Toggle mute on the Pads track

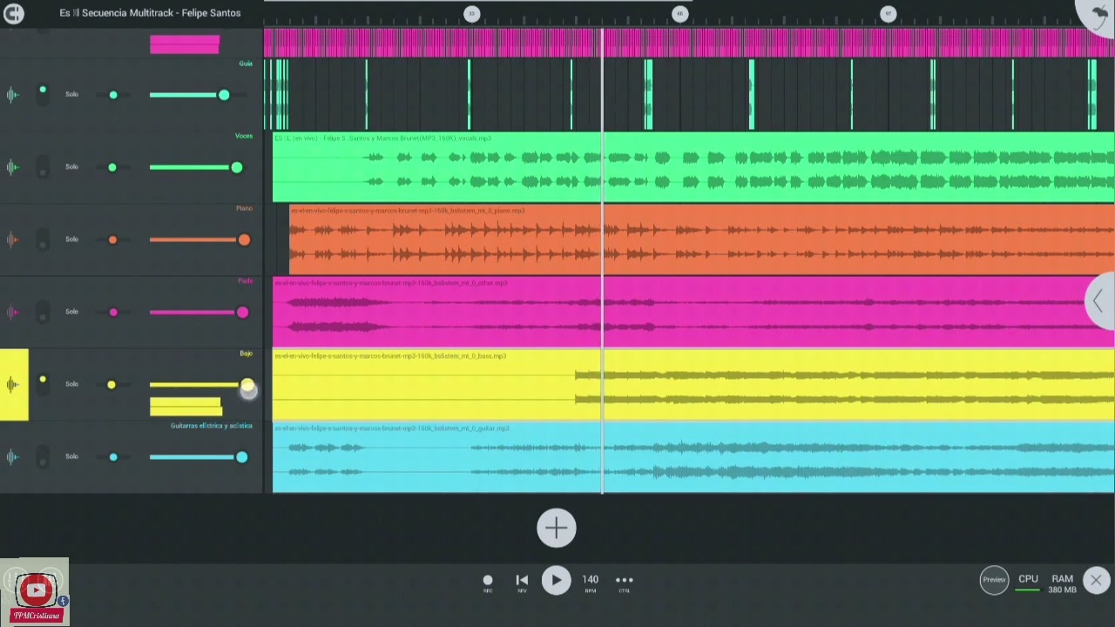click(43, 312)
